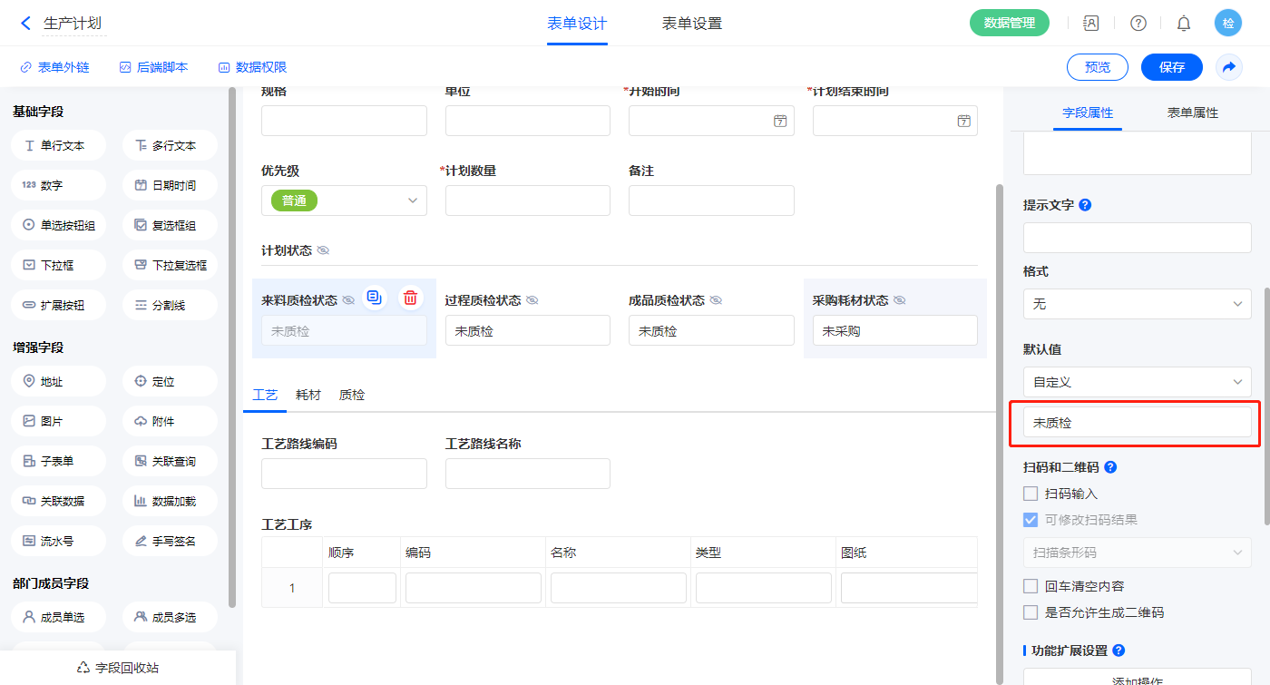Click the 保存 button

[x=1171, y=67]
